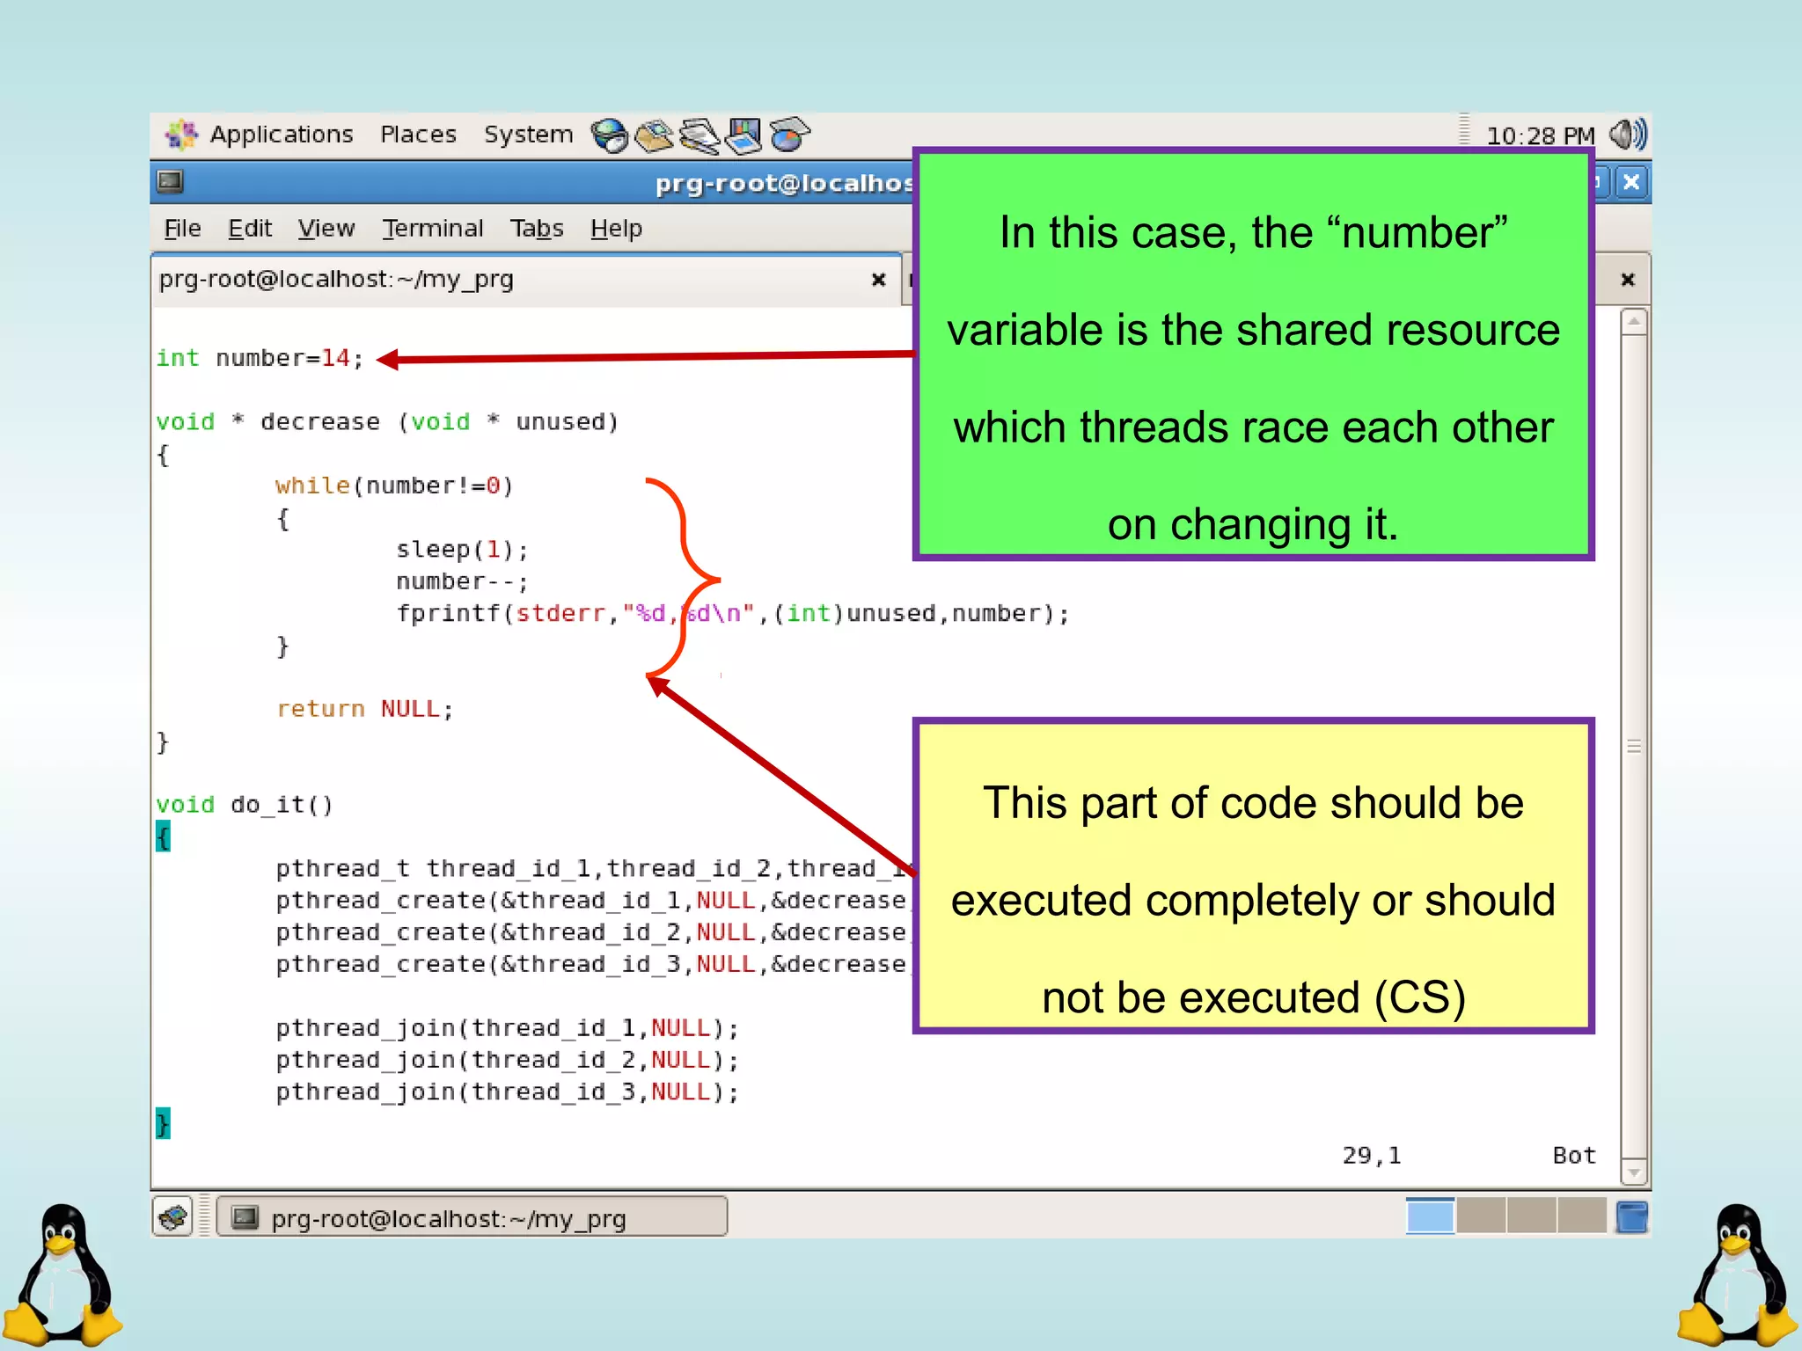1802x1351 pixels.
Task: Click the scrollbar down arrow
Action: (1634, 1172)
